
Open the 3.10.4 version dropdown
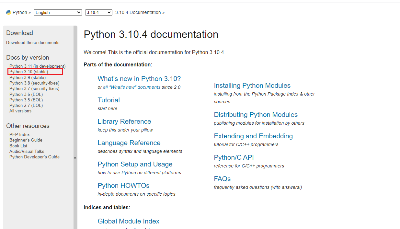tap(98, 12)
